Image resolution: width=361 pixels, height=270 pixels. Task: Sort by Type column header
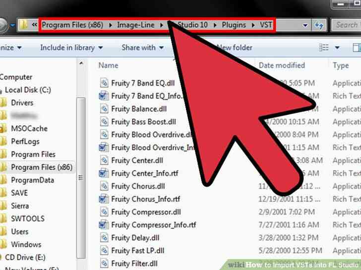[341, 65]
